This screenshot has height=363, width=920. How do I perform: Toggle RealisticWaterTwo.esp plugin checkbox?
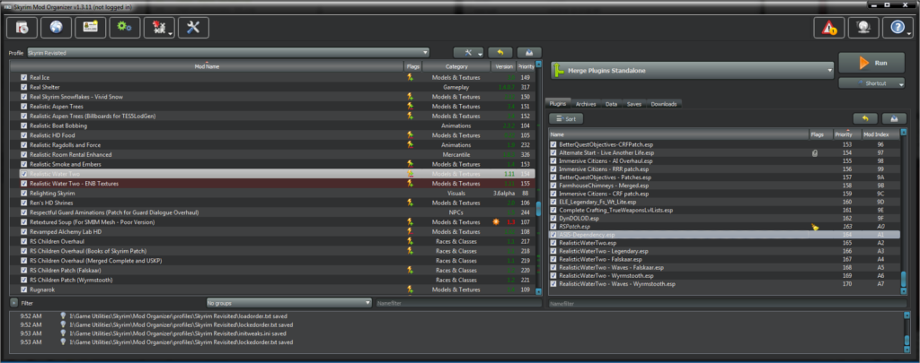[553, 242]
